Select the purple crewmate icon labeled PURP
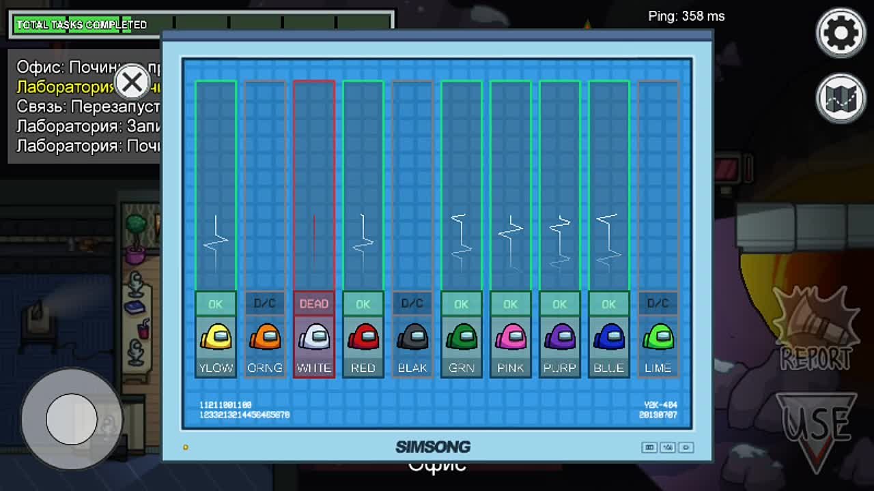 pos(560,337)
